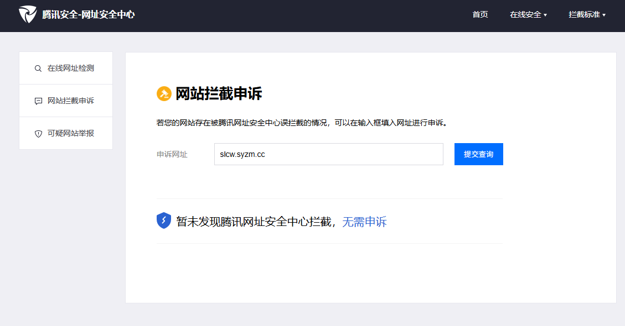Open the 在线安全 dropdown menu
The width and height of the screenshot is (625, 326).
click(528, 15)
